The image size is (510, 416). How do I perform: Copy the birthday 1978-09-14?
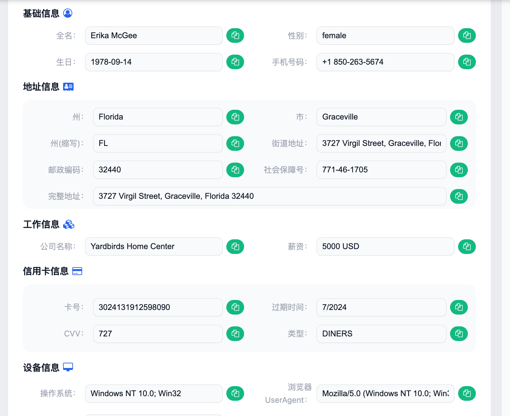click(x=235, y=62)
